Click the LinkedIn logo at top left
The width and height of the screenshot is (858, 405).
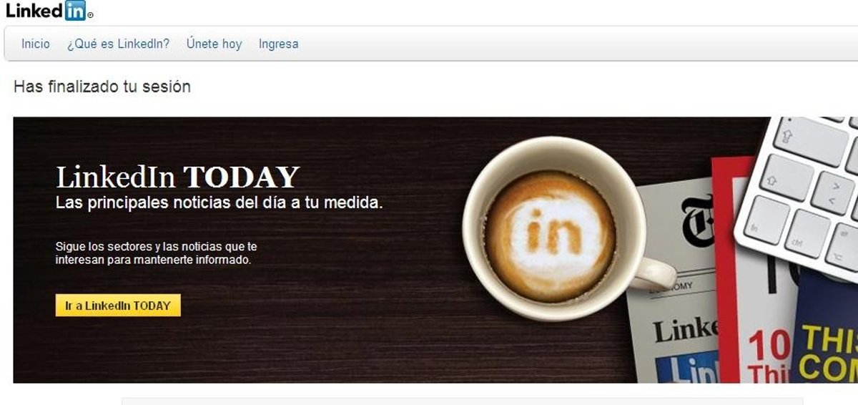coord(49,11)
